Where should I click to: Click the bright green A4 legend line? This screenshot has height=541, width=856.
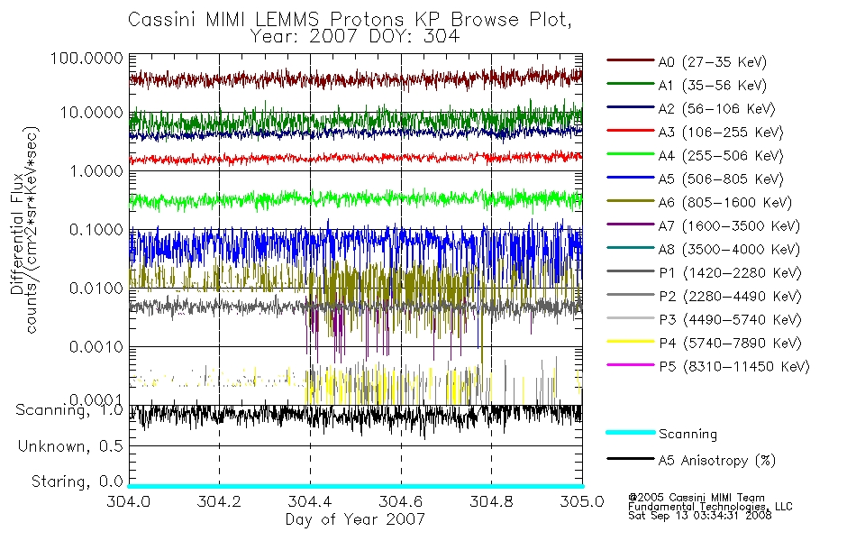tap(630, 154)
